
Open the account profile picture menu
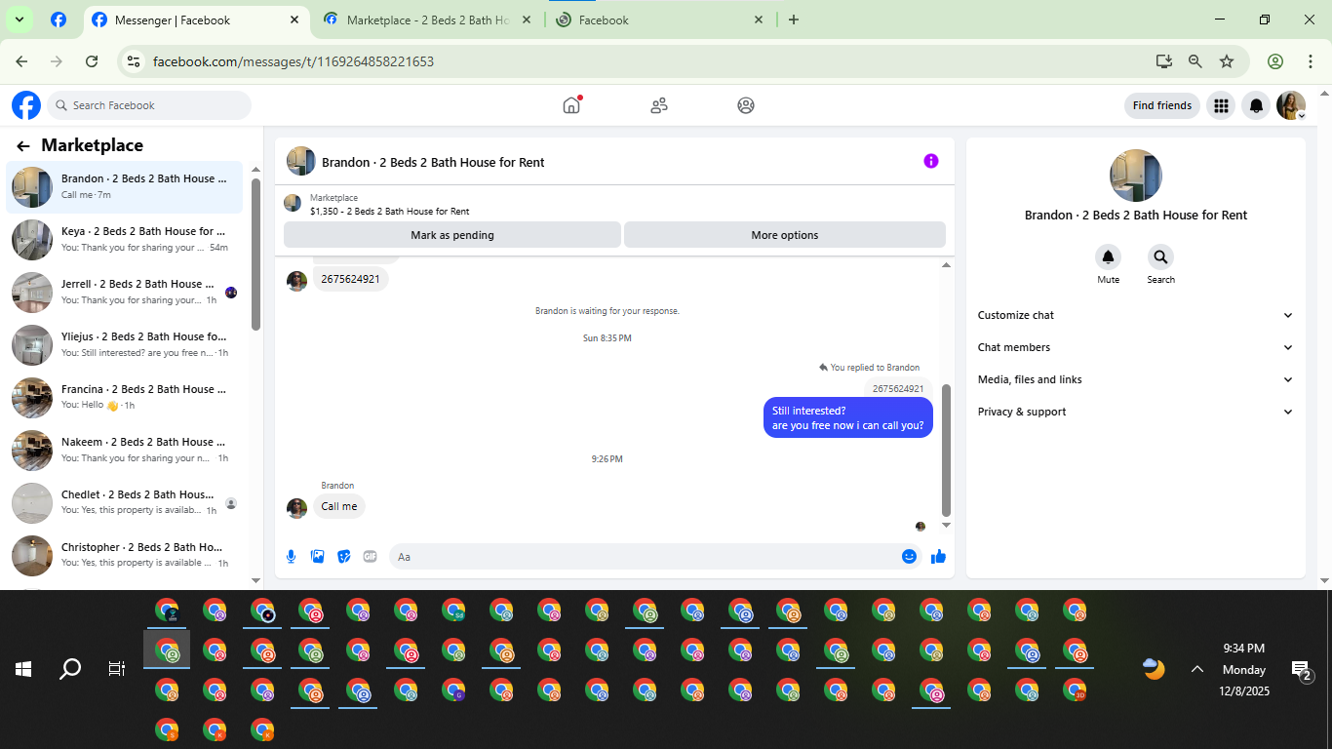point(1292,105)
